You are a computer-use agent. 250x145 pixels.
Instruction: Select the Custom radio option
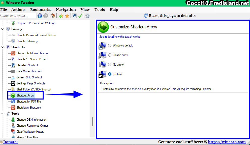click(x=110, y=74)
